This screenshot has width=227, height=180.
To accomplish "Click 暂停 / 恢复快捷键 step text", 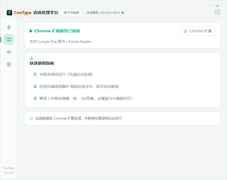I will (86, 98).
